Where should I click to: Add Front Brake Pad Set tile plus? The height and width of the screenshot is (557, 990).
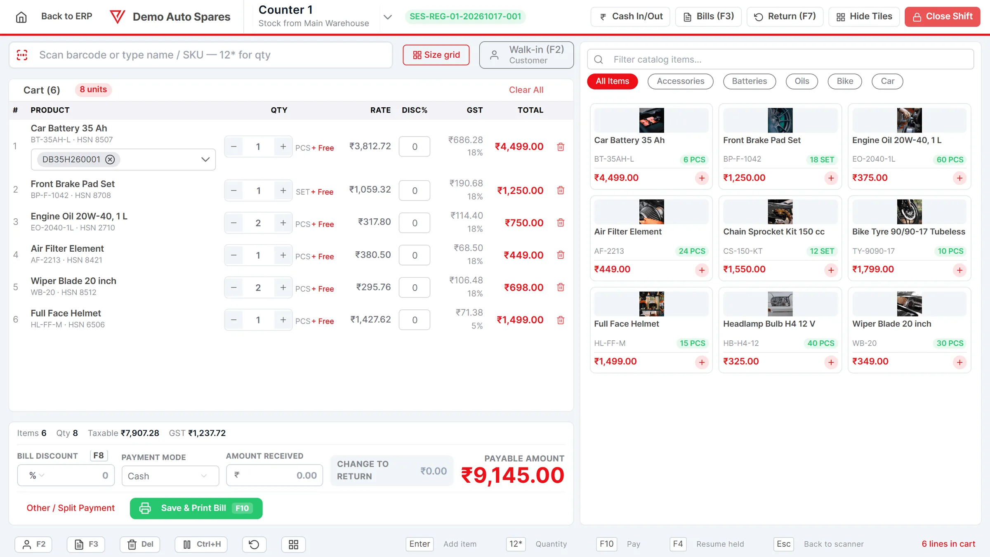(831, 178)
